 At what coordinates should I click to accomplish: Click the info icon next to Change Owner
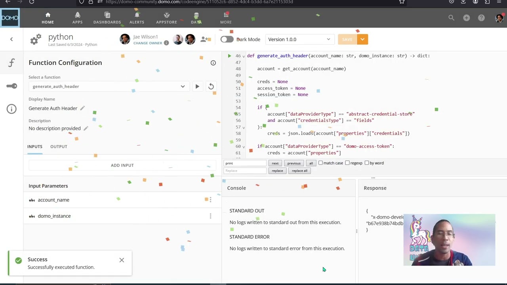point(166,43)
